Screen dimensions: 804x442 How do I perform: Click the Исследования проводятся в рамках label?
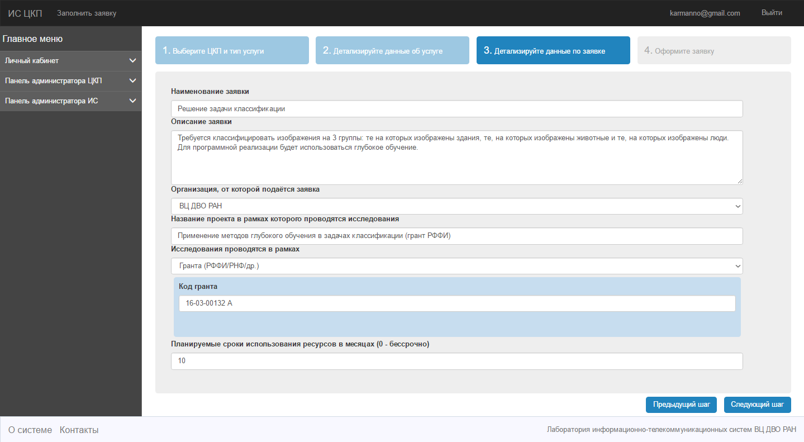point(235,249)
